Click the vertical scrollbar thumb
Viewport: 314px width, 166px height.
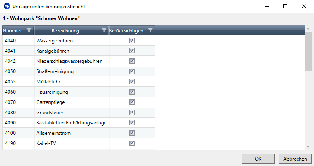pyautogui.click(x=308, y=52)
